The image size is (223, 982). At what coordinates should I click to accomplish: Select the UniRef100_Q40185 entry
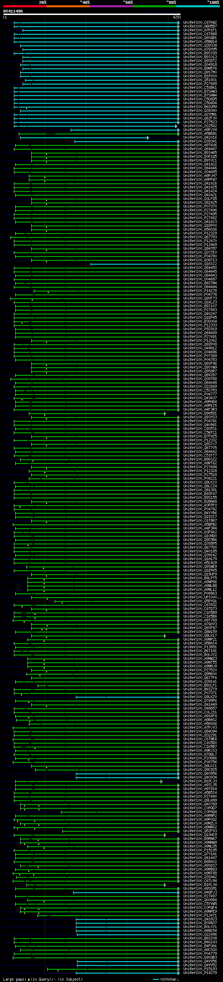pyautogui.click(x=200, y=551)
